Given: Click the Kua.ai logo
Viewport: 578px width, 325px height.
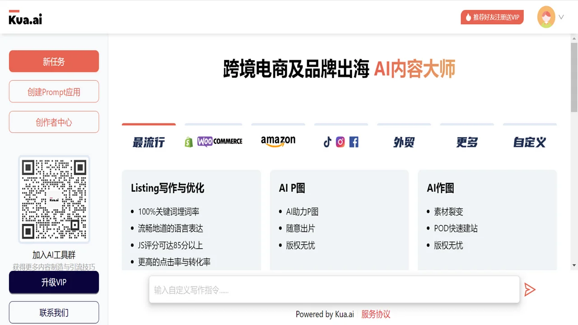Looking at the screenshot, I should pyautogui.click(x=25, y=19).
